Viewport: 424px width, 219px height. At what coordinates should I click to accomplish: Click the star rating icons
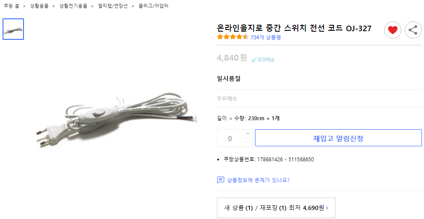(x=232, y=37)
